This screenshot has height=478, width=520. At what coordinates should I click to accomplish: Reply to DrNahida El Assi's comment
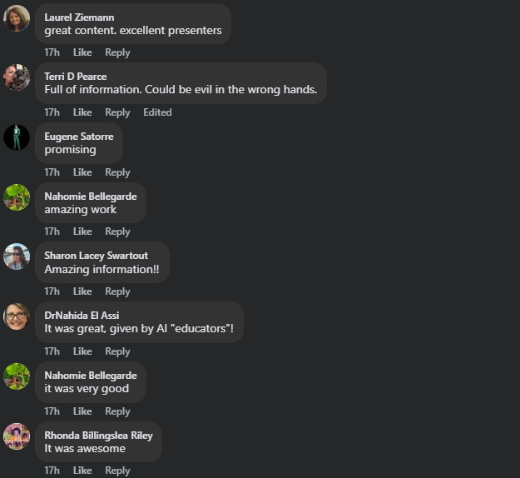pyautogui.click(x=117, y=351)
